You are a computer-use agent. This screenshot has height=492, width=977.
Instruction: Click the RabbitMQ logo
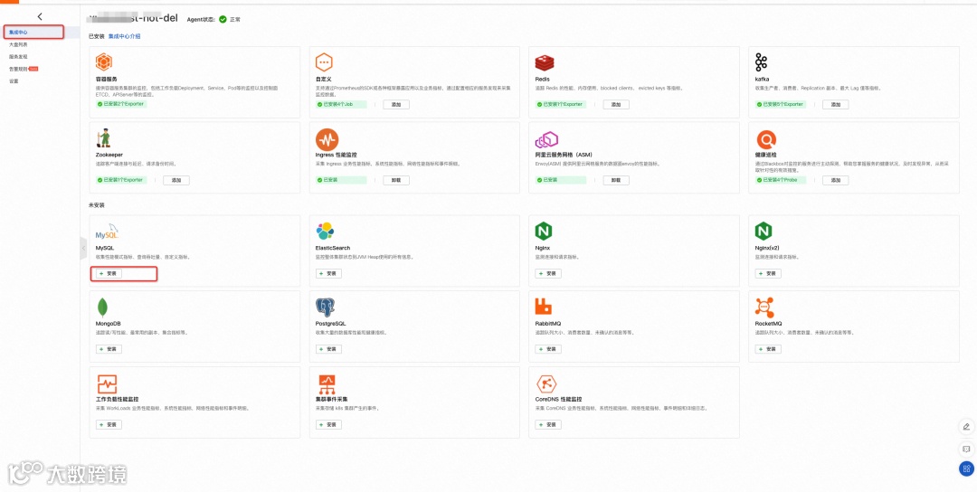(544, 307)
